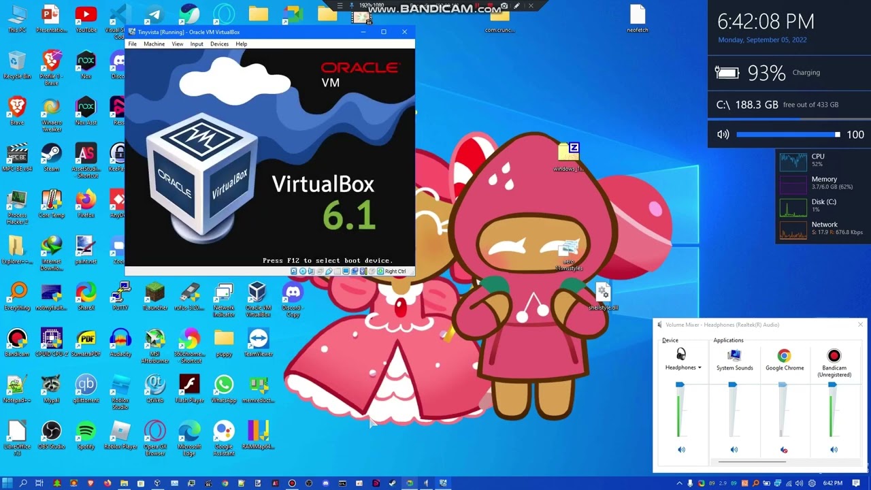Screen dimensions: 871x490
Task: Select the Flash Player desktop icon
Action: pos(189,388)
